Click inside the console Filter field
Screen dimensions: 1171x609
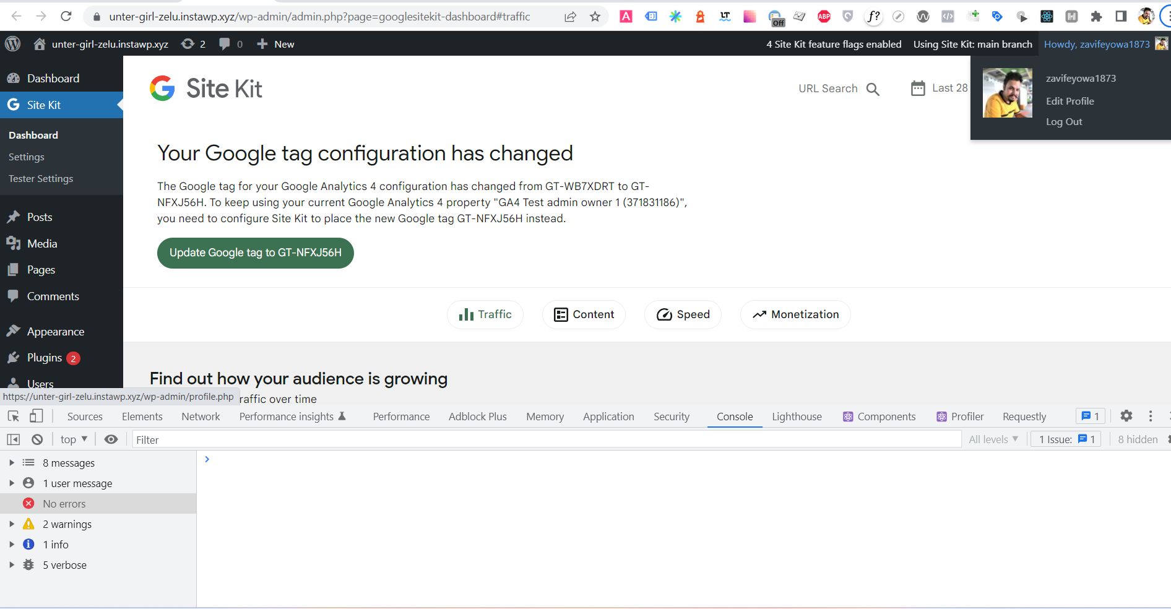(x=371, y=439)
